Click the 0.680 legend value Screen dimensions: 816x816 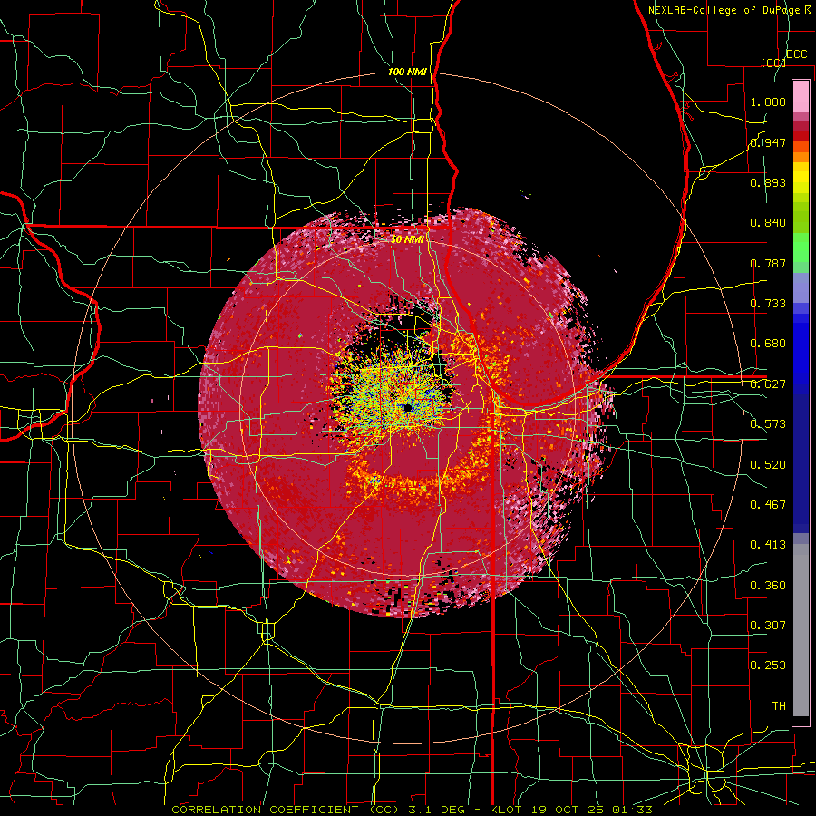point(768,344)
